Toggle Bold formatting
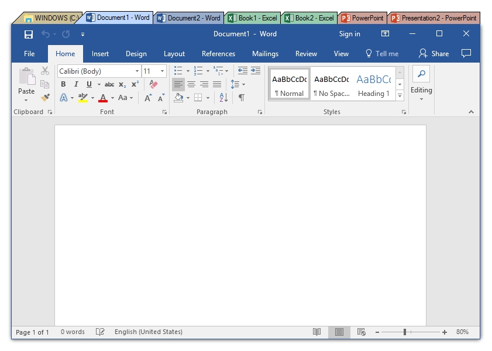492x351 pixels. pos(63,84)
